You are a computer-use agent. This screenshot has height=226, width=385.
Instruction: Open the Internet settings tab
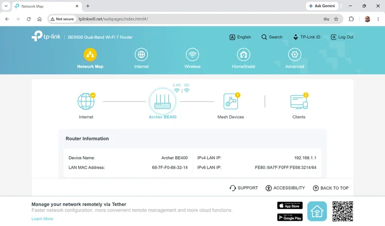[141, 58]
